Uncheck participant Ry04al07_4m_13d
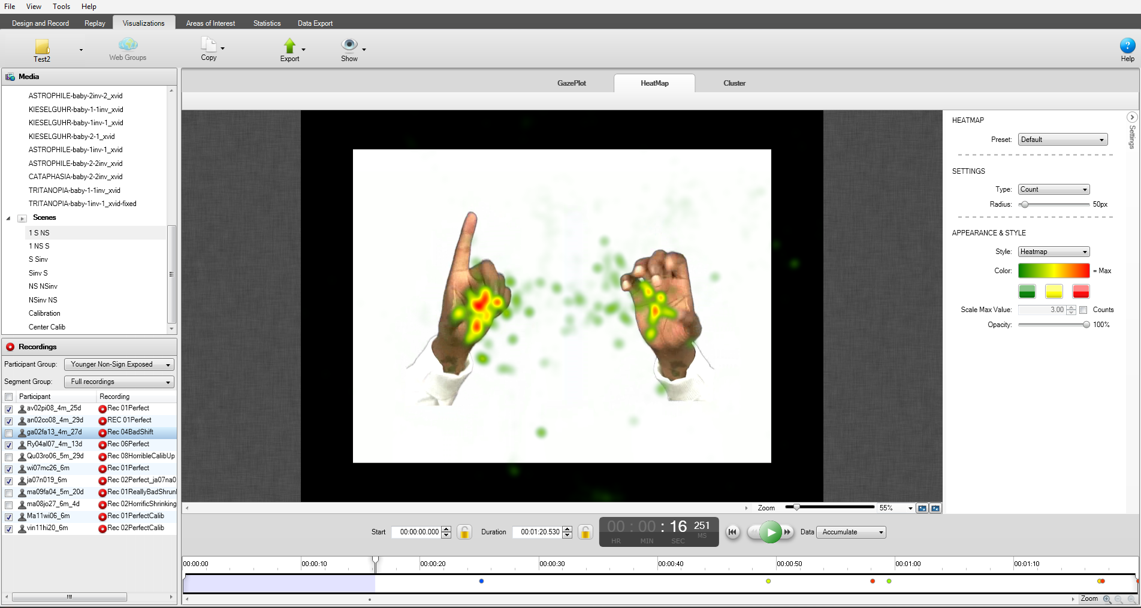Viewport: 1141px width, 608px height. [x=9, y=445]
